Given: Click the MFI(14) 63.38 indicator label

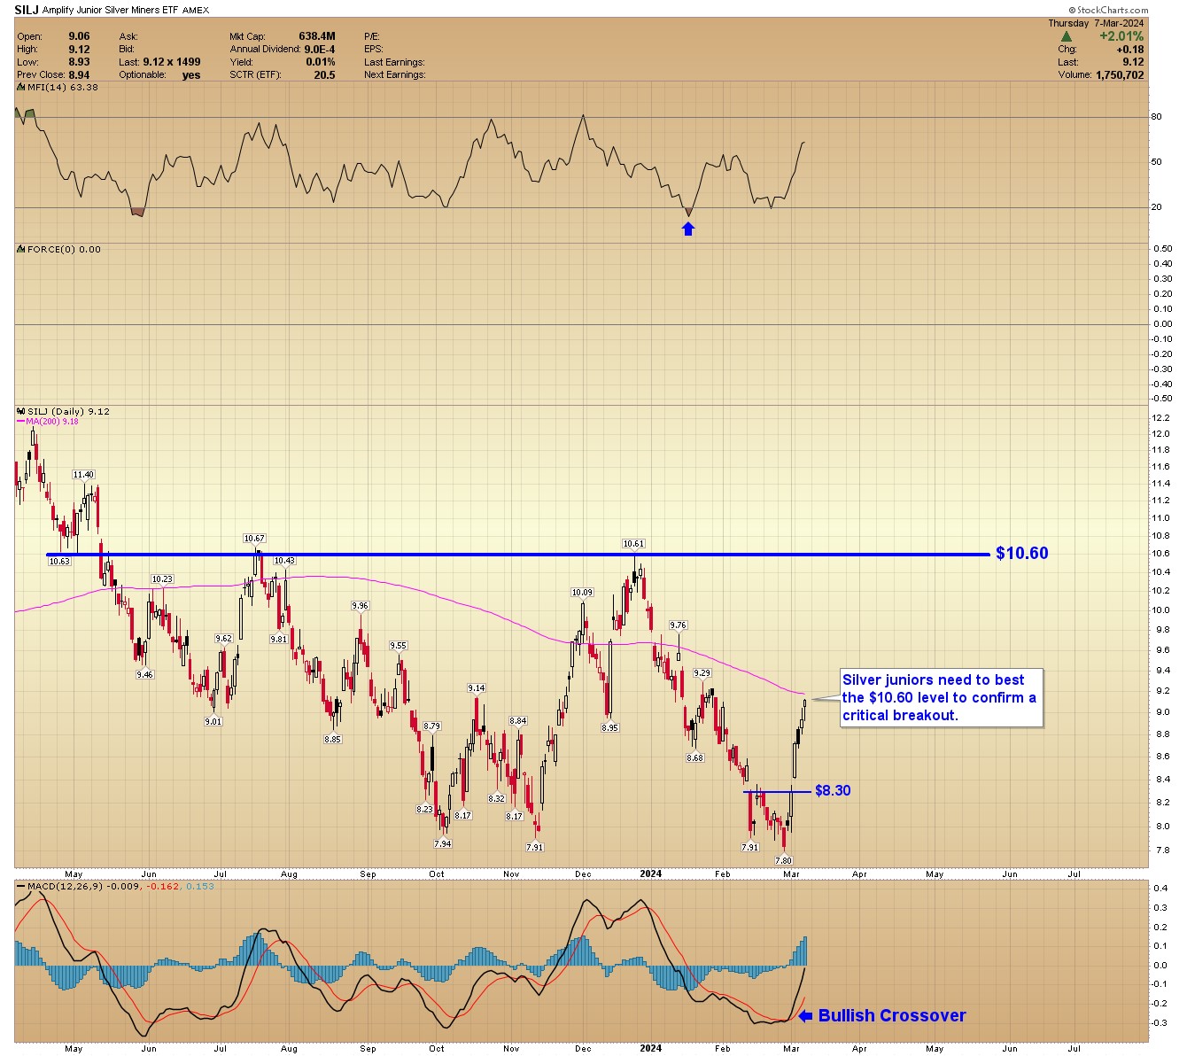Looking at the screenshot, I should [62, 88].
